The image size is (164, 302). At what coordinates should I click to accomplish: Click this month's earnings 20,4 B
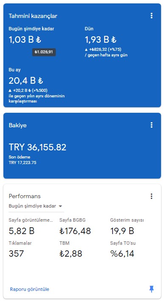coord(26,80)
